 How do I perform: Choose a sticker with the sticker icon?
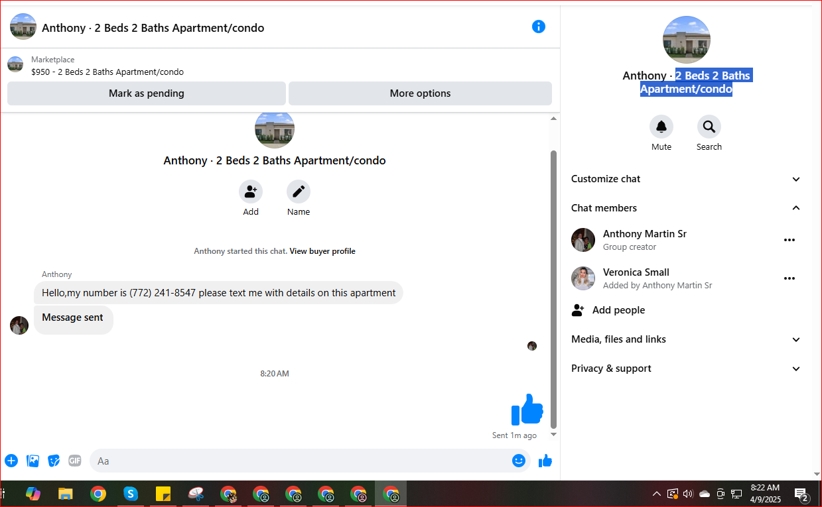54,461
